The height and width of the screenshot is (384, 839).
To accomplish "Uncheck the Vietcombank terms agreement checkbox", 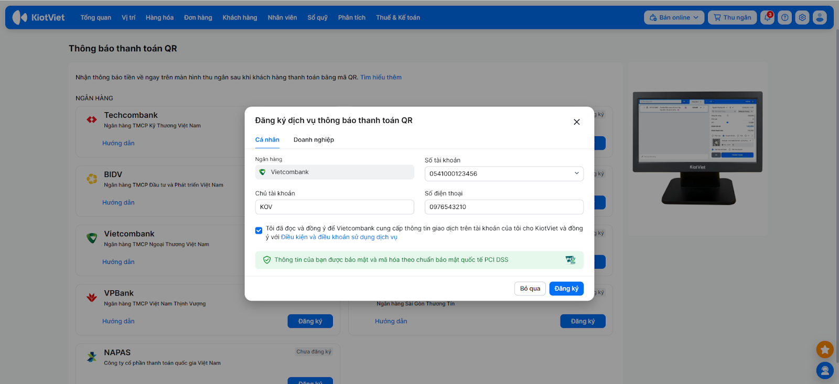I will point(259,231).
